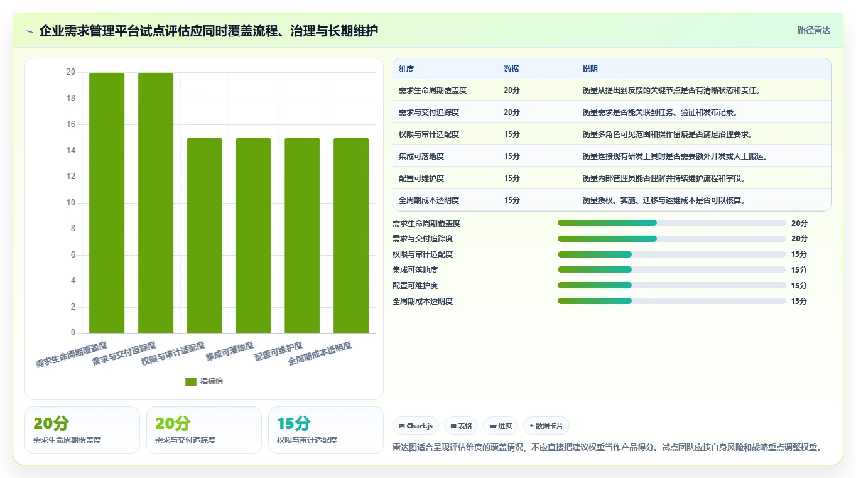Image resolution: width=856 pixels, height=478 pixels.
Task: Click the page title 企业需求管理平台试点评估
Action: [x=209, y=31]
